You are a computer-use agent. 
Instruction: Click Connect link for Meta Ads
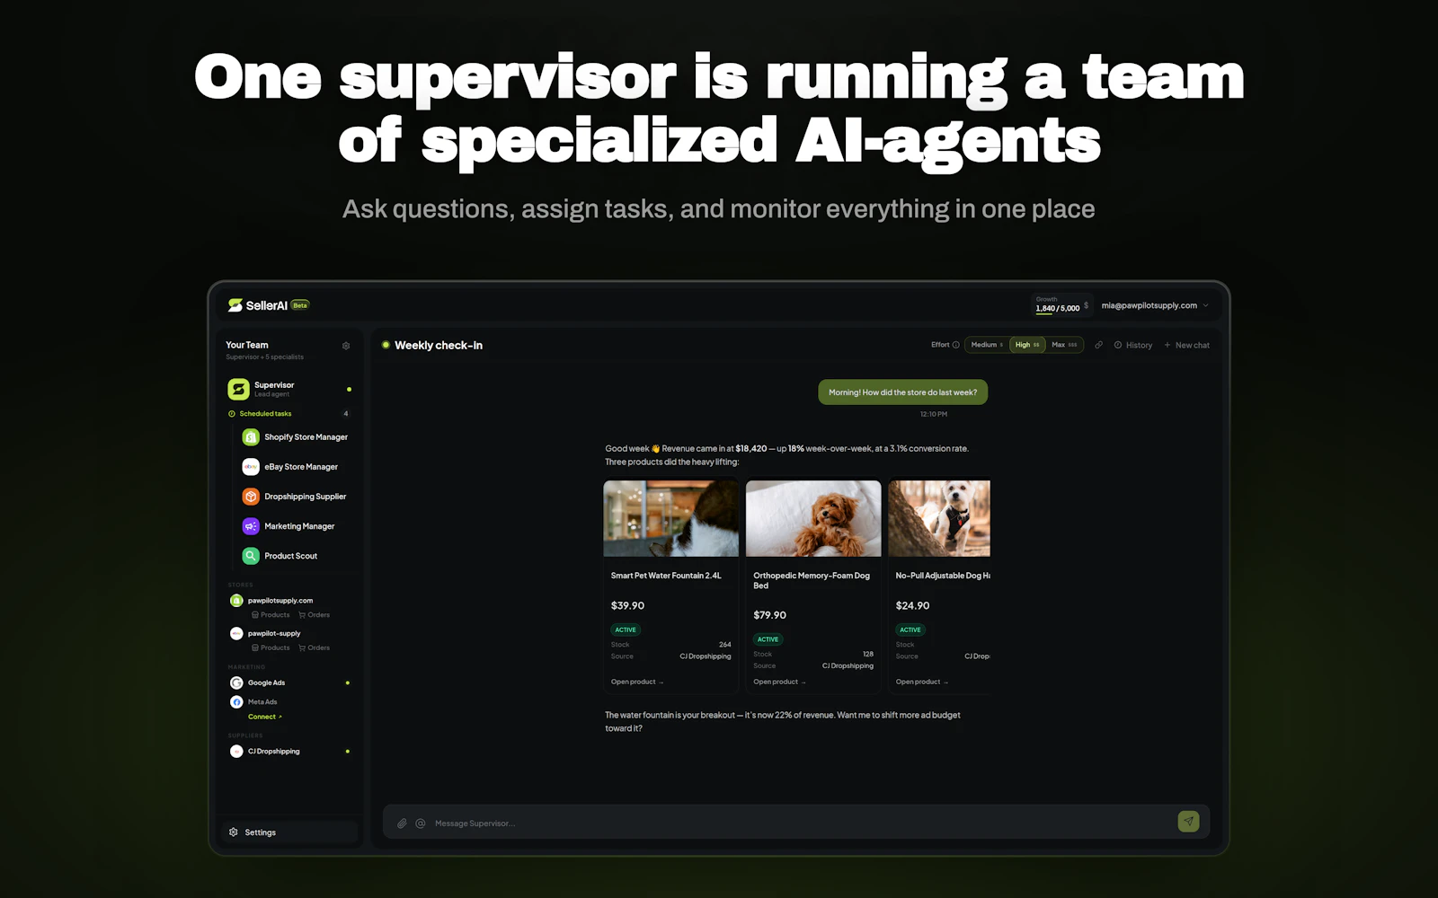point(265,717)
